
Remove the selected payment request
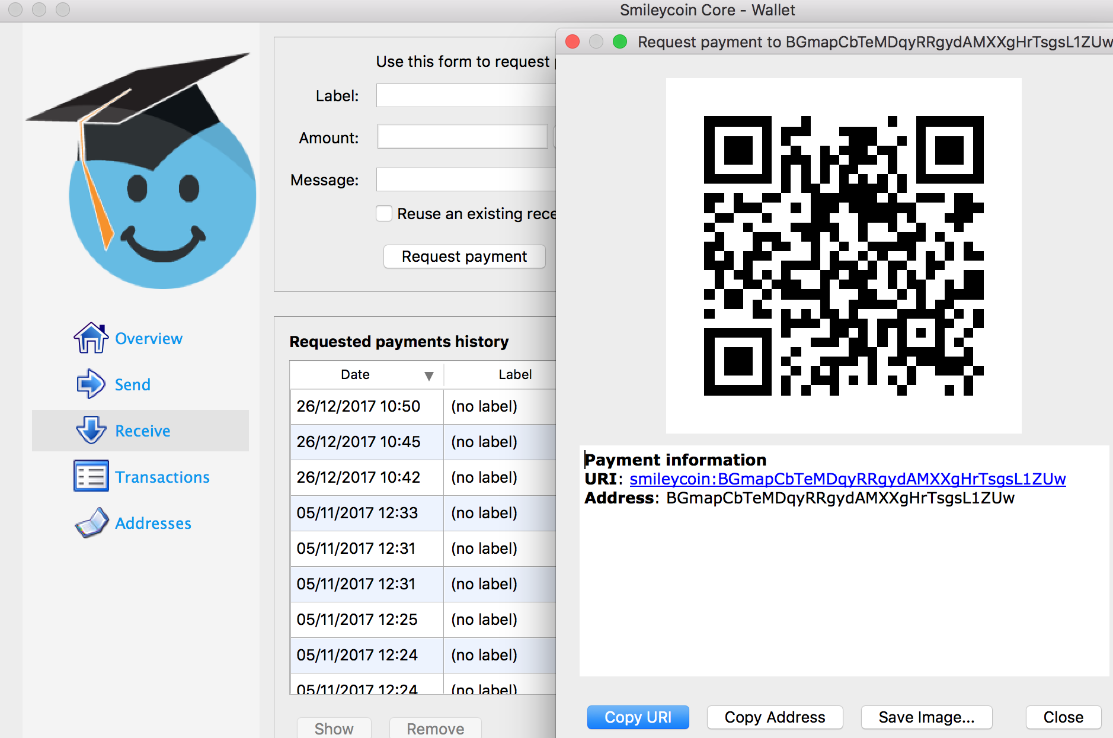pos(435,729)
